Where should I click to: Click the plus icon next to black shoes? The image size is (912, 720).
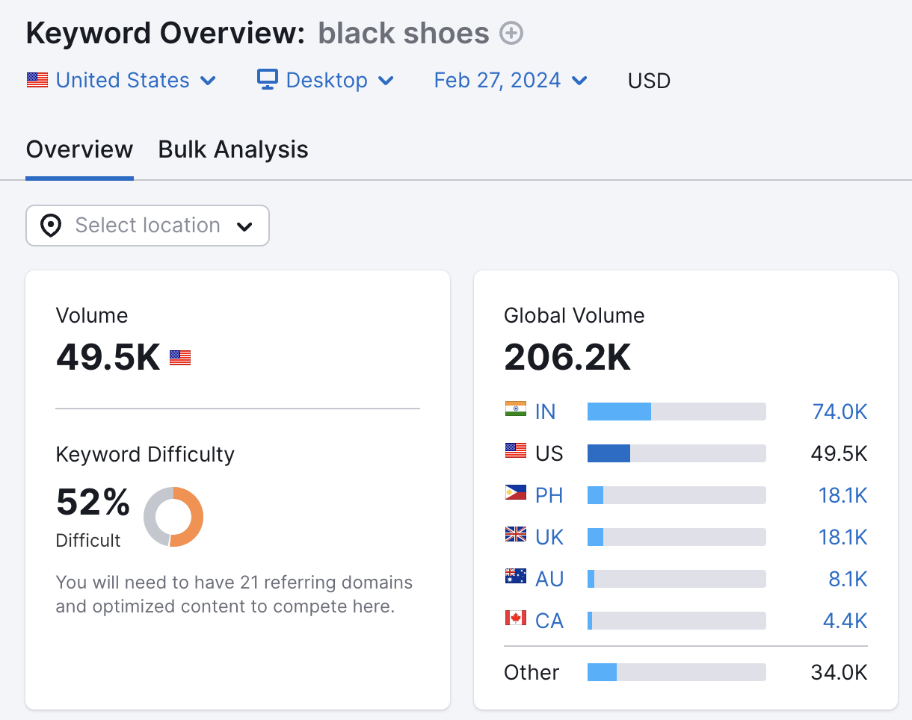[511, 33]
